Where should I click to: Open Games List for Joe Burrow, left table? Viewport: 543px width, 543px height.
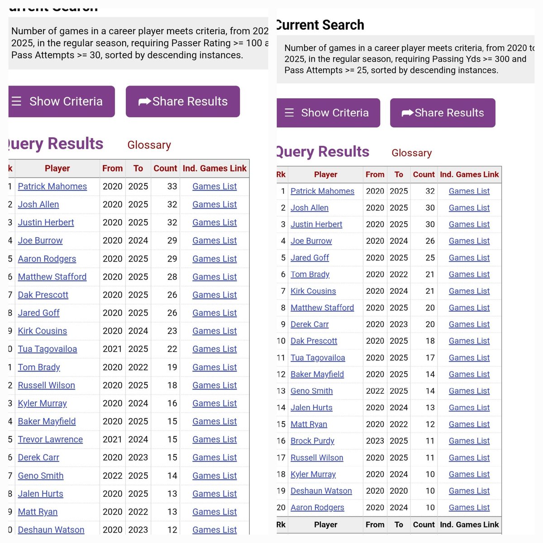(214, 241)
